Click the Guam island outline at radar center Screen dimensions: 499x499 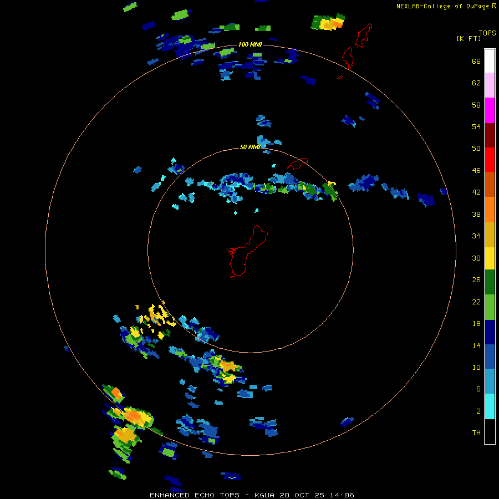pos(247,251)
